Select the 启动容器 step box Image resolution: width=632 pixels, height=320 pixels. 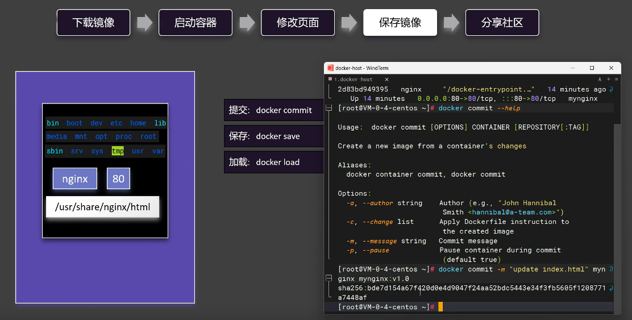(x=196, y=23)
